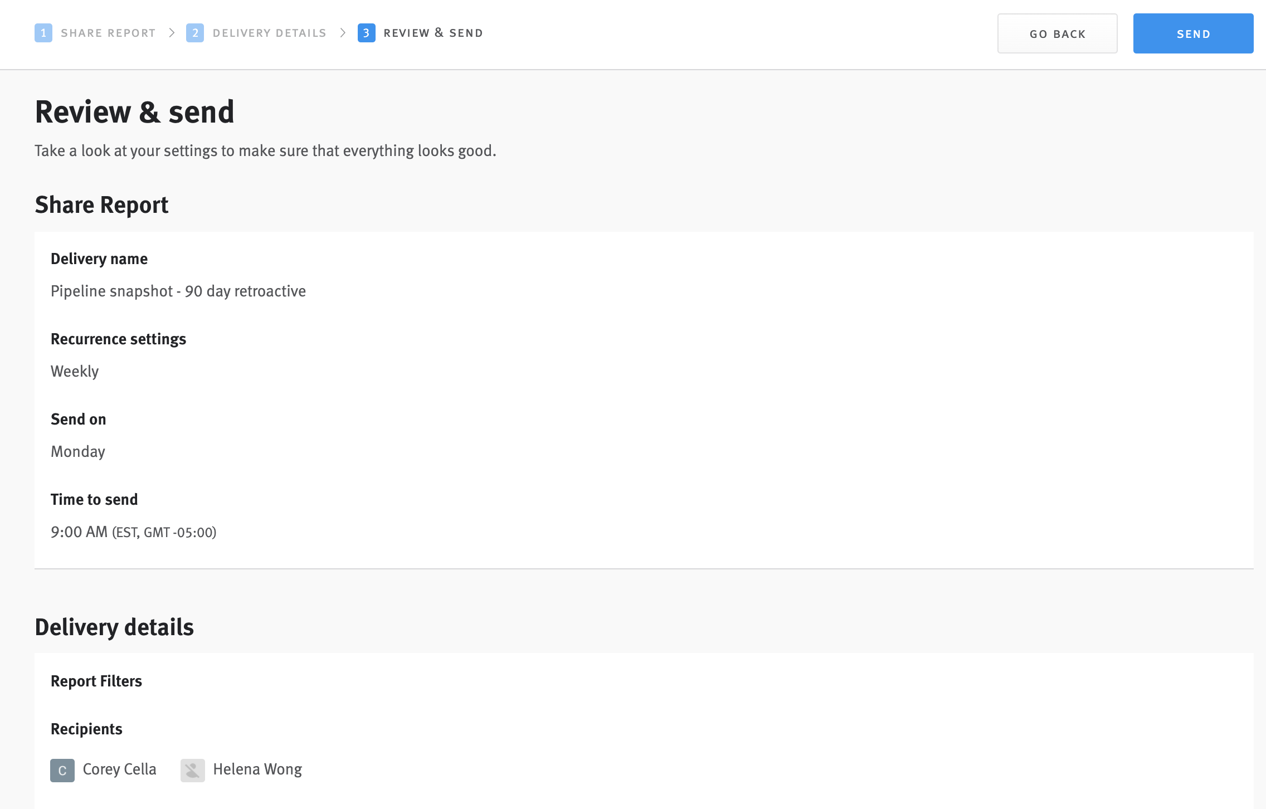Click the step 2 numbered badge

194,33
